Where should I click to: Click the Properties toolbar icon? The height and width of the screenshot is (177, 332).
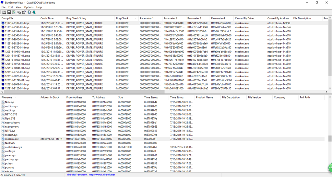[24, 12]
